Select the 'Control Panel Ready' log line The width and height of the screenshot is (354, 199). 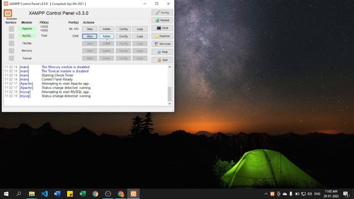57,80
